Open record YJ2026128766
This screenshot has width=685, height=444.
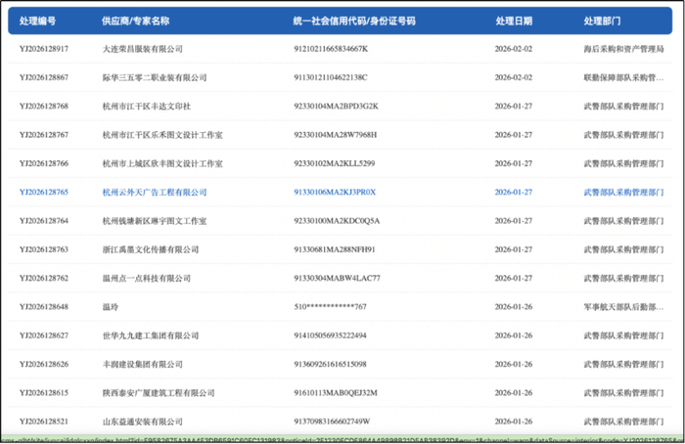(x=44, y=163)
